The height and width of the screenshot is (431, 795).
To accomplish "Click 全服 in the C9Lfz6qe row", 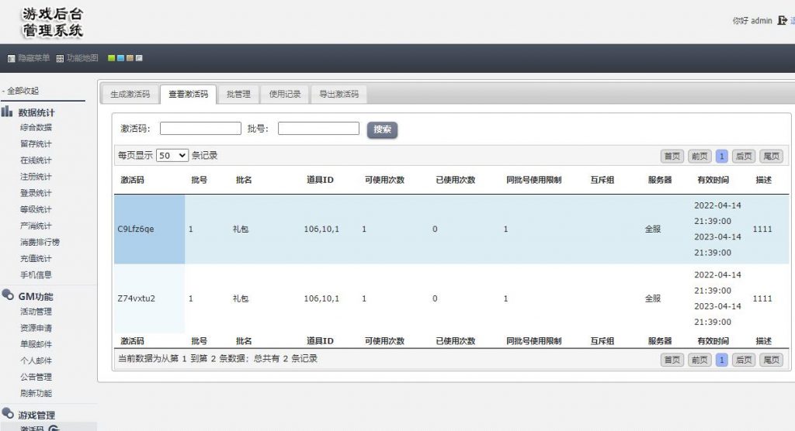I will [x=652, y=229].
